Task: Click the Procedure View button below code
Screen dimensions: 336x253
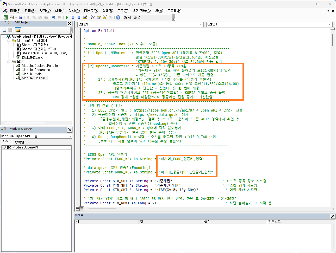Action: [x=77, y=208]
